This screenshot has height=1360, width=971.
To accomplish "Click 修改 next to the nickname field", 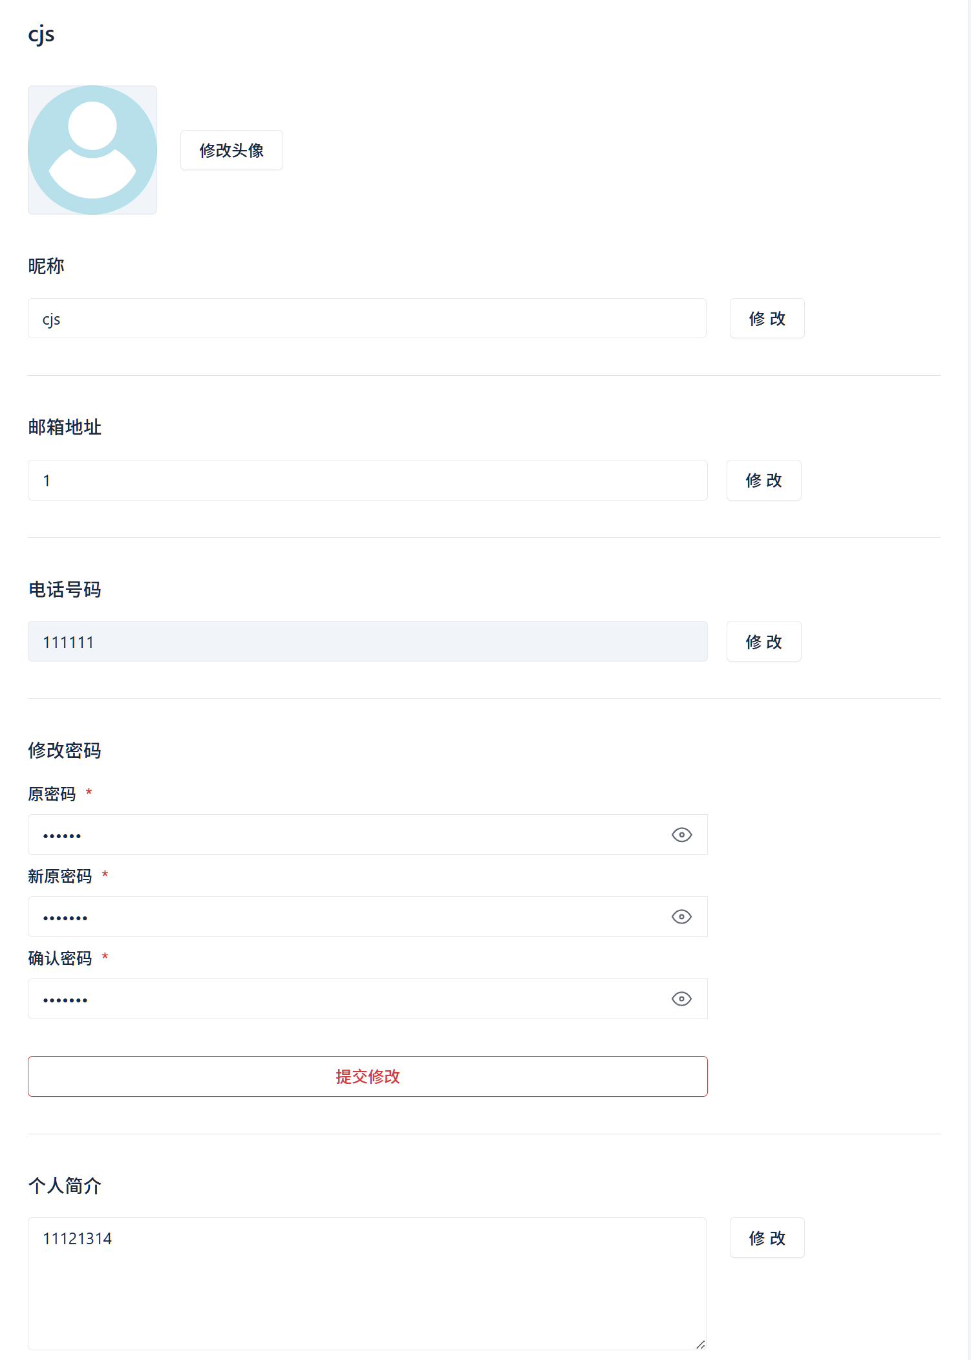I will coord(767,318).
